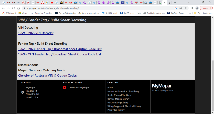The height and width of the screenshot is (114, 214).
Task: Open 1962 – 1968 Fender Tag option code list
Action: (x=60, y=49)
